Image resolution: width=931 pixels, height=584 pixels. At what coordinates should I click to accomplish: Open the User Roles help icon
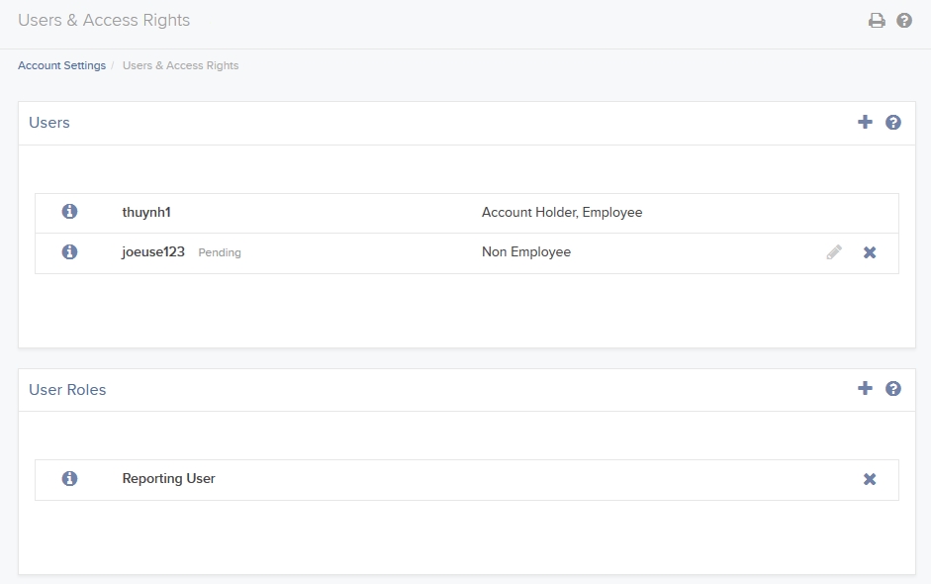(x=893, y=388)
